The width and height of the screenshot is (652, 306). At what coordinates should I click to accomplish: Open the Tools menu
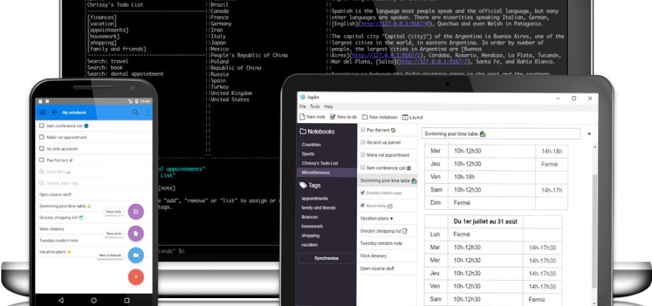click(x=314, y=106)
